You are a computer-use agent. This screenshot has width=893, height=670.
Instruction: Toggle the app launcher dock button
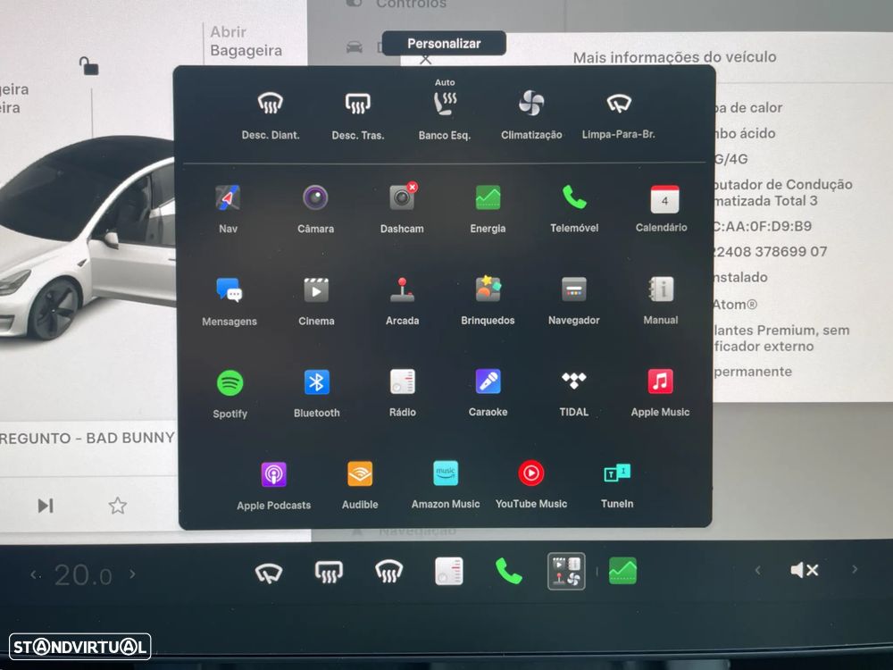567,571
